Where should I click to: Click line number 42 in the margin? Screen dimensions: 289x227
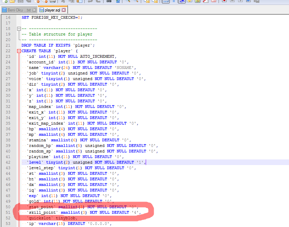click(8, 162)
